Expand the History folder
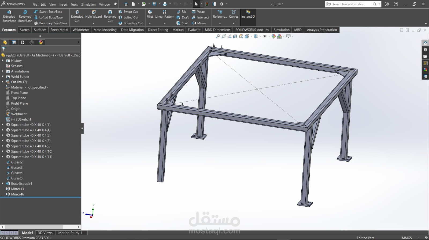429x240 pixels. click(x=3, y=60)
